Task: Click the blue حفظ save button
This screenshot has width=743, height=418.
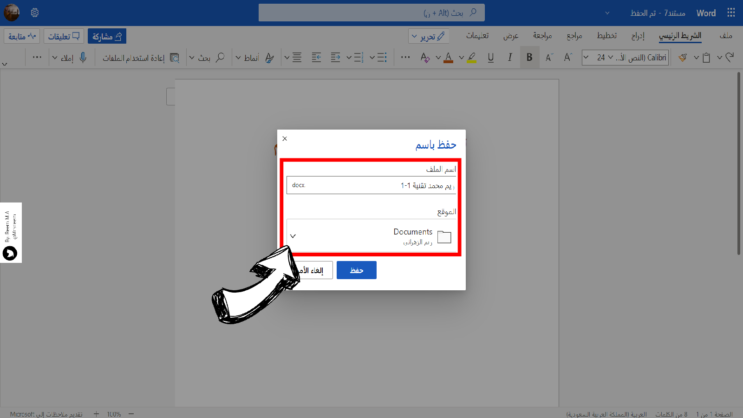Action: (x=356, y=270)
